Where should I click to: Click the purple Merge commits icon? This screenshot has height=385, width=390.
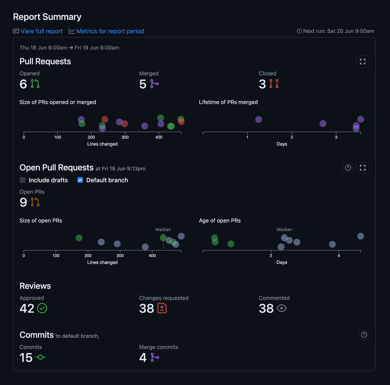tap(154, 357)
